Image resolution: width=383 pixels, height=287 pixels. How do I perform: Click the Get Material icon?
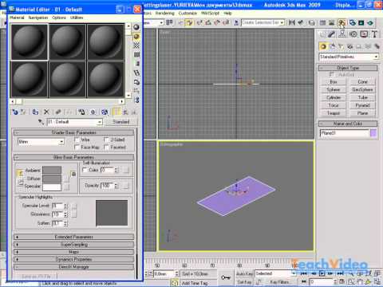click(x=15, y=112)
